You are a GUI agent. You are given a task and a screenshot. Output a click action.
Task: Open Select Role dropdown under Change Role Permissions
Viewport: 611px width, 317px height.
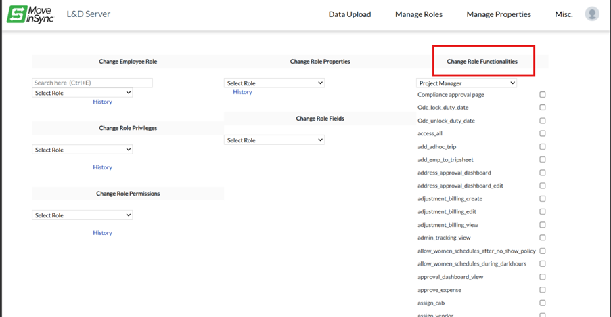(83, 215)
